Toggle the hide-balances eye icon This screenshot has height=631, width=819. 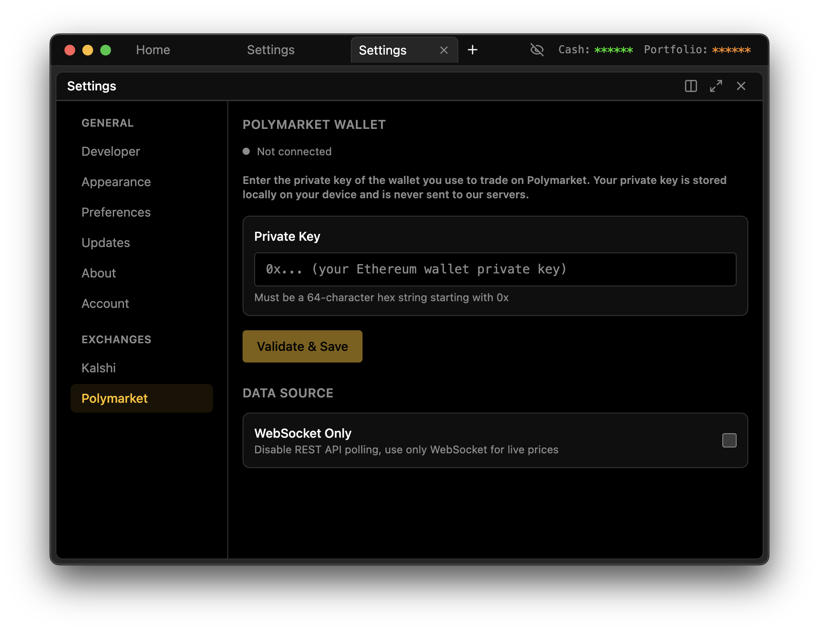[x=537, y=50]
